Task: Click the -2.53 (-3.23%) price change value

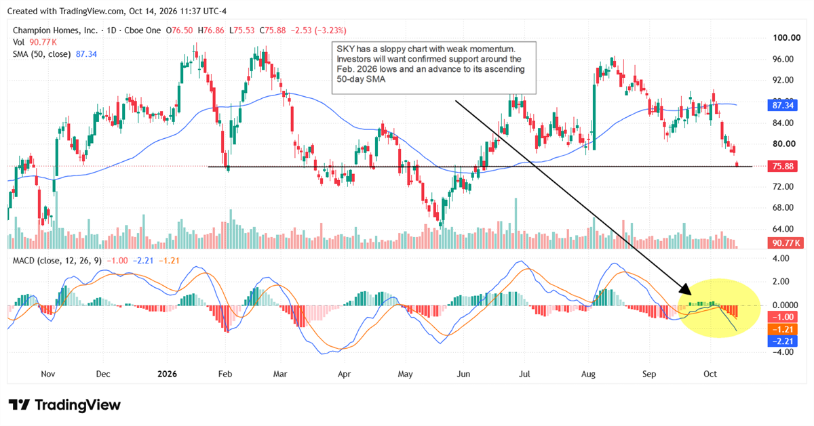Action: [x=318, y=30]
